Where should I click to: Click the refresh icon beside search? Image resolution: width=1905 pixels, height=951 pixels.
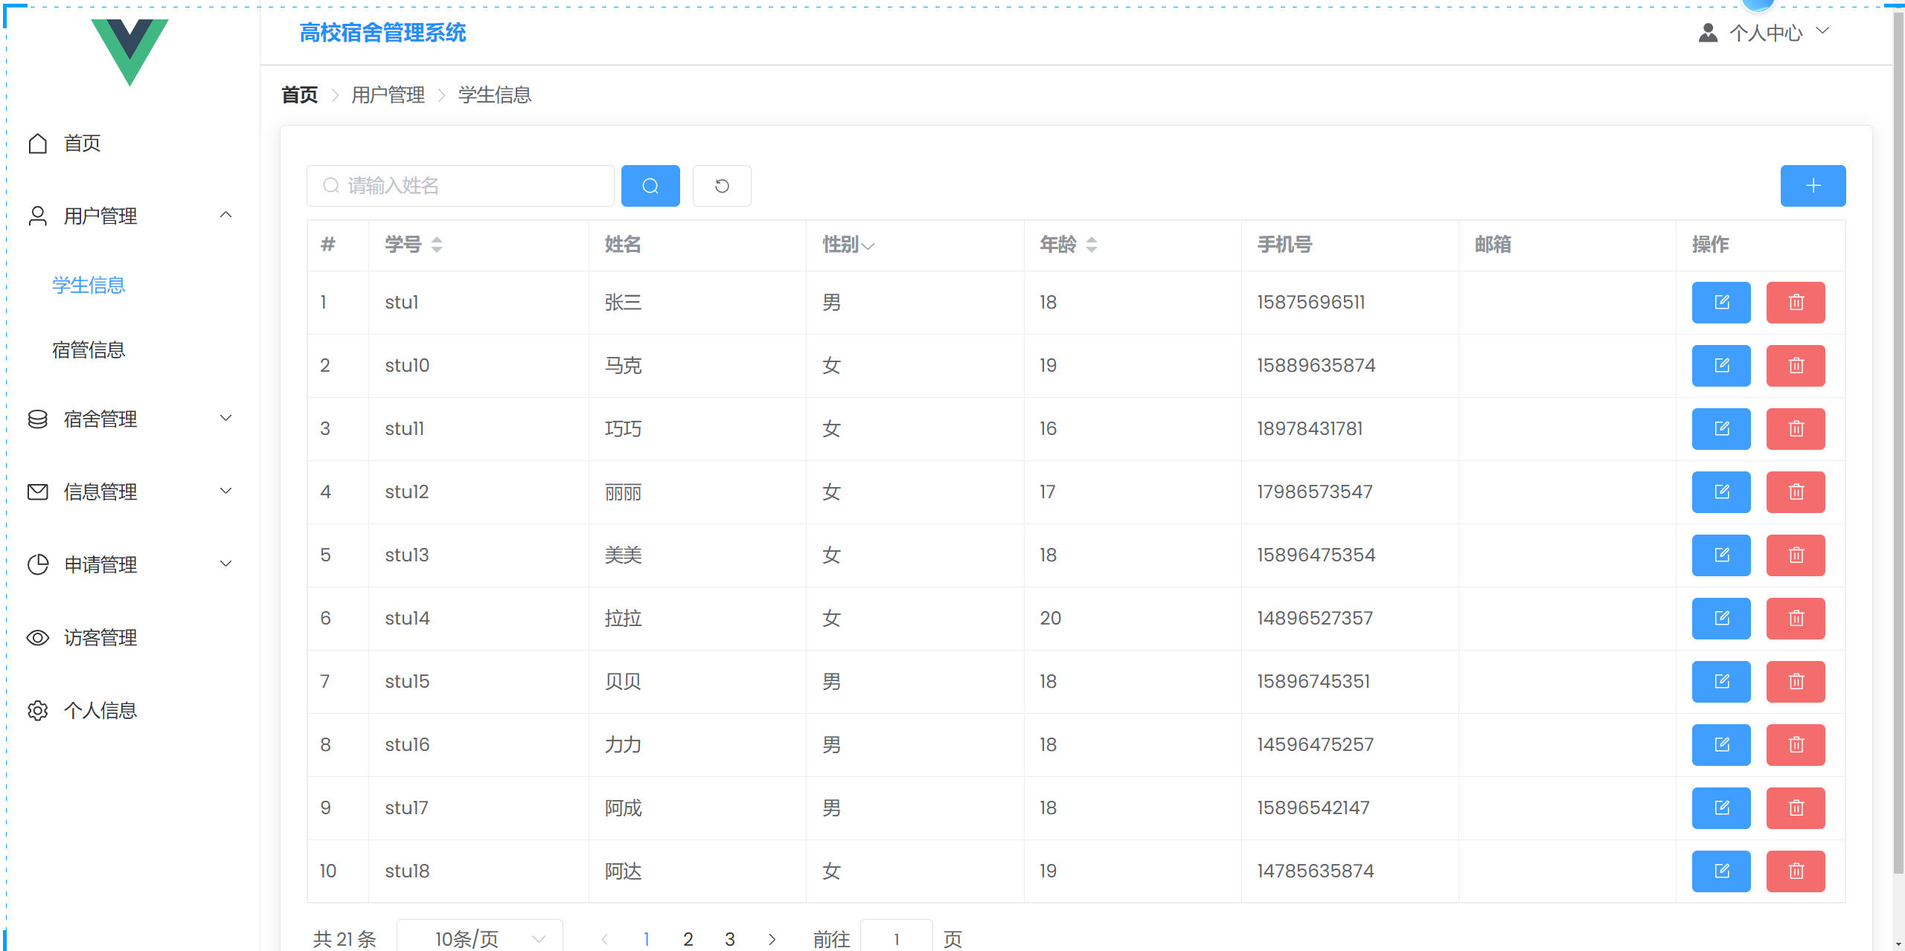coord(721,186)
